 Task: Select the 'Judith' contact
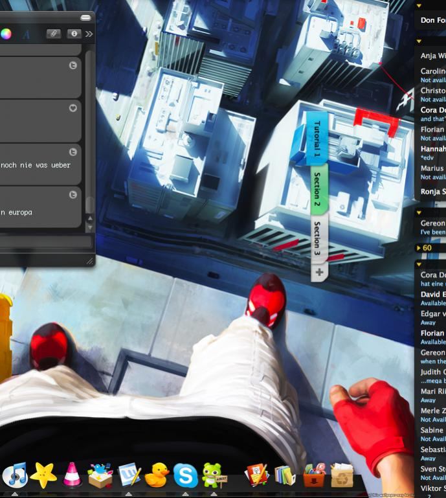[x=432, y=376]
